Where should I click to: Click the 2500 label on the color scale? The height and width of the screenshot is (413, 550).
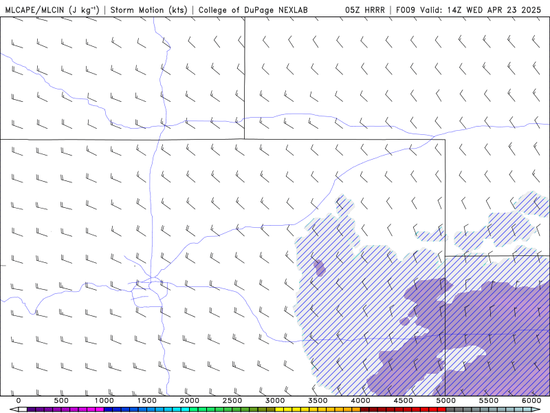pyautogui.click(x=232, y=401)
